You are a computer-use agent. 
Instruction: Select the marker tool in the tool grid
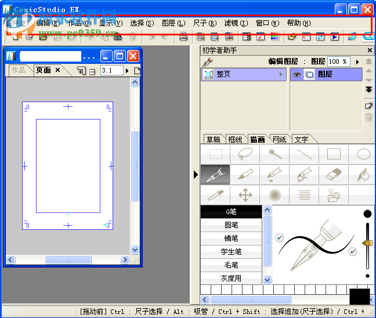coord(245,175)
